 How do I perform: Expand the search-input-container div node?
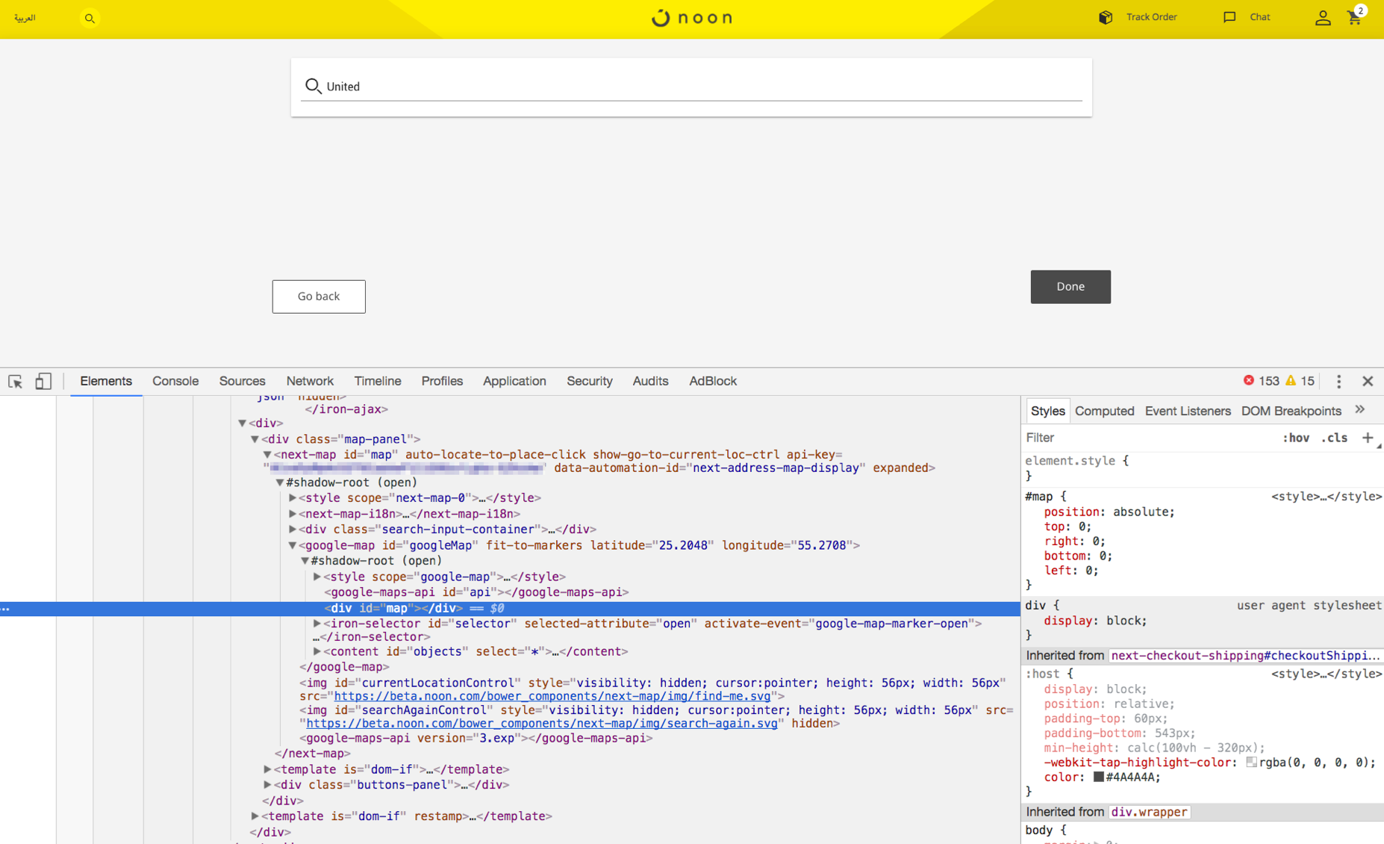293,529
